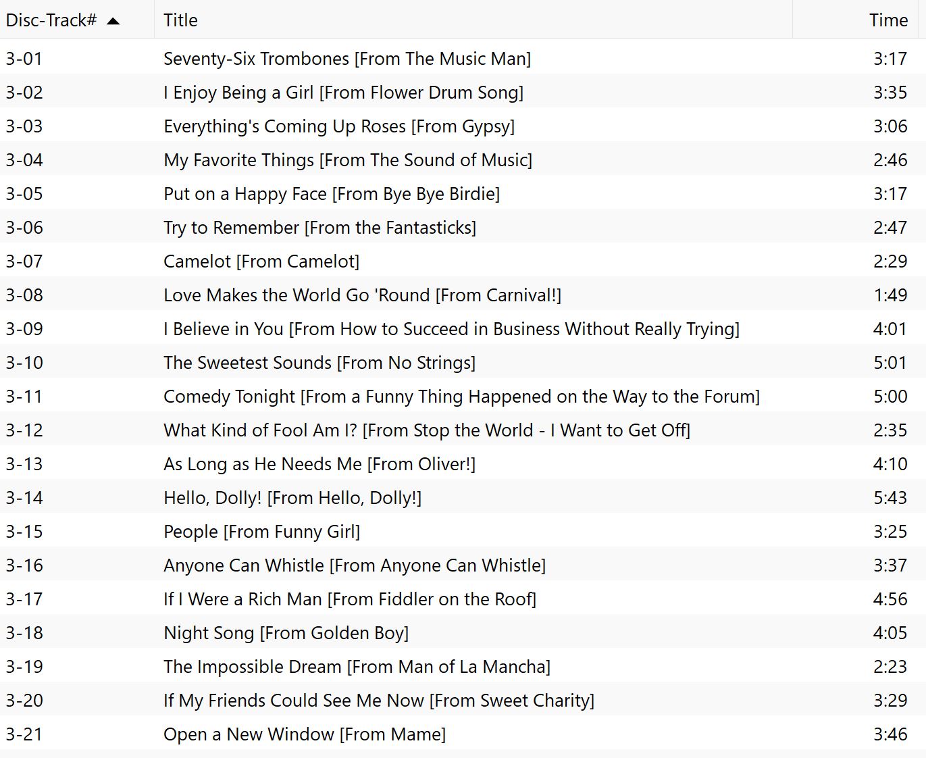Choose the I Believe in You track

click(x=451, y=329)
